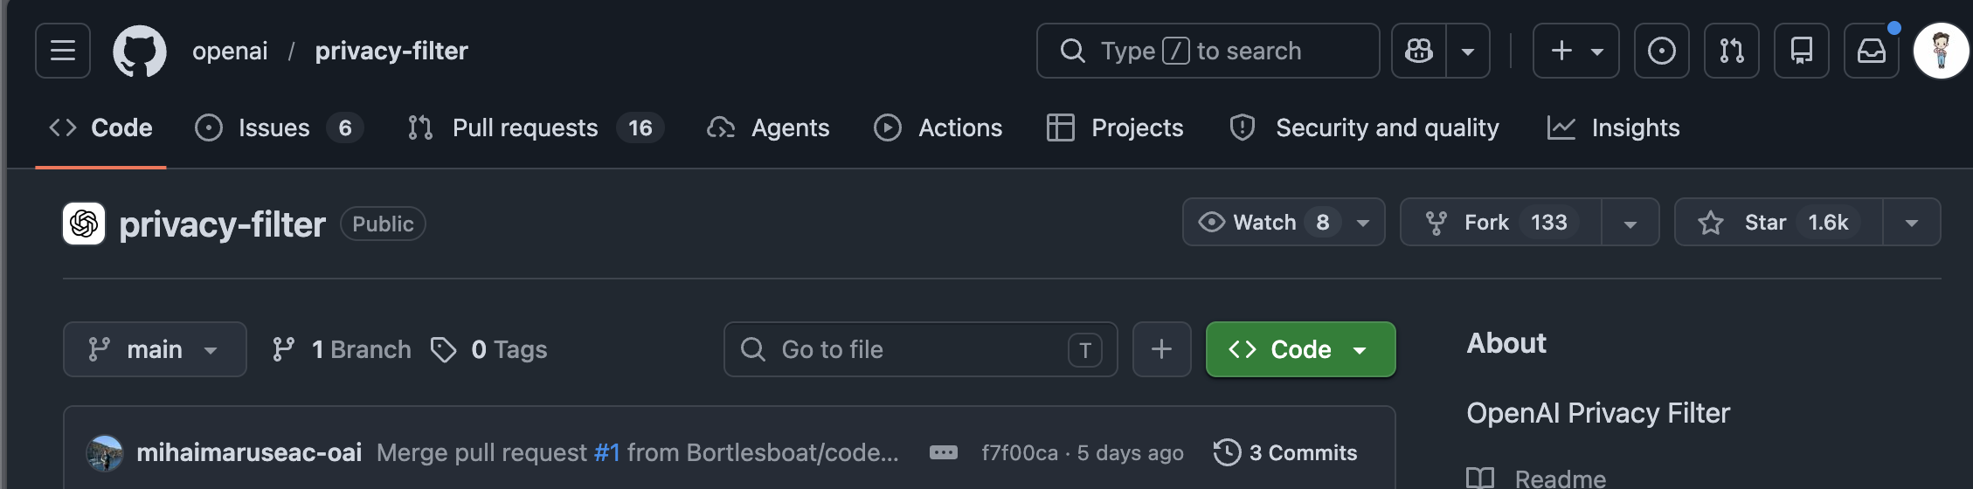
Task: View the 3 Commits history
Action: 1285,452
